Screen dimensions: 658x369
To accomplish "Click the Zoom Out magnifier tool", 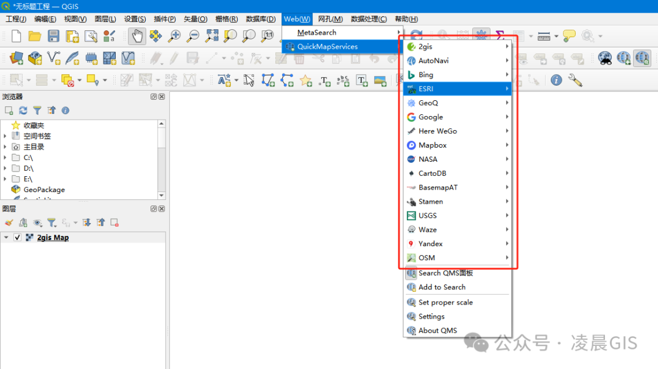I will point(193,36).
